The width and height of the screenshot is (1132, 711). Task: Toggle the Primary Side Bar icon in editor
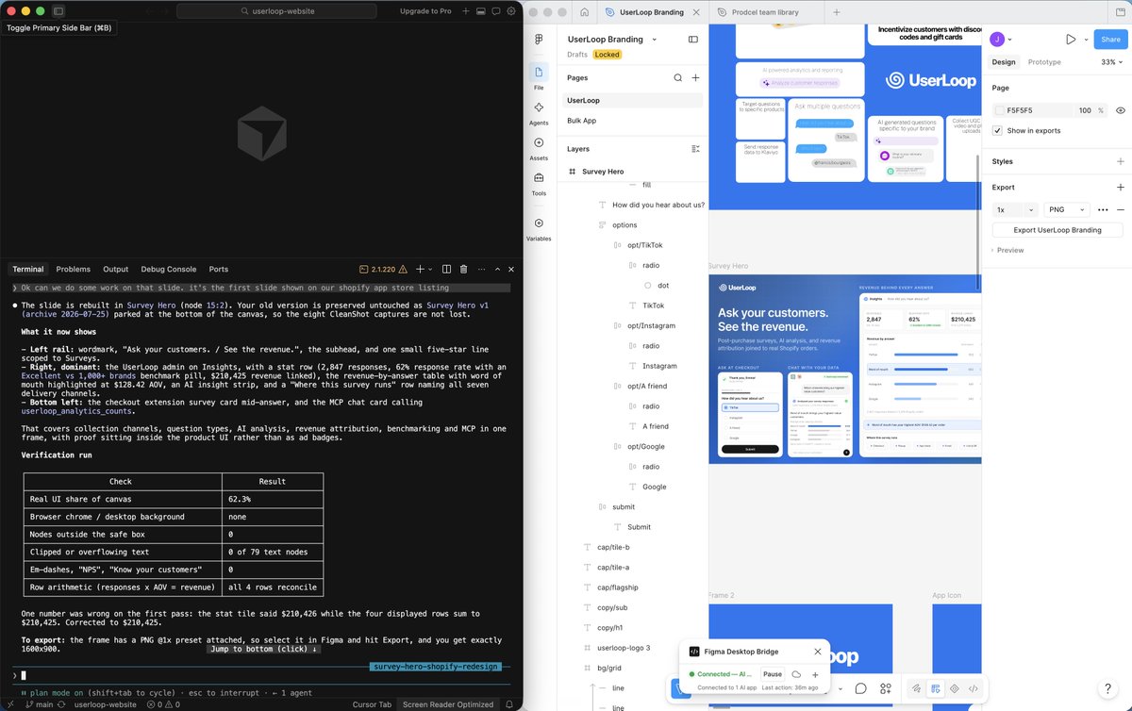coord(58,11)
